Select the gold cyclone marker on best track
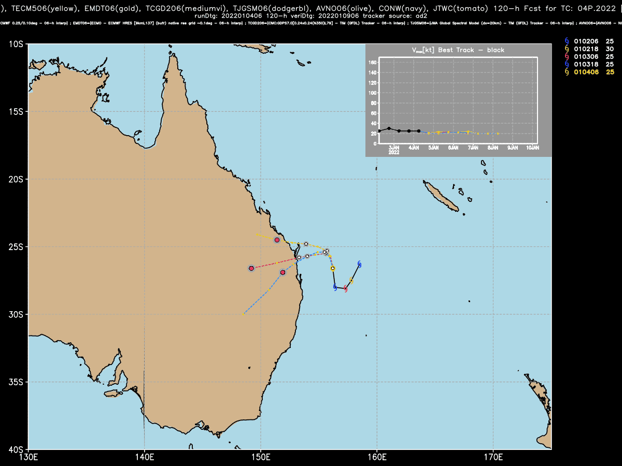The width and height of the screenshot is (622, 466). click(x=352, y=281)
